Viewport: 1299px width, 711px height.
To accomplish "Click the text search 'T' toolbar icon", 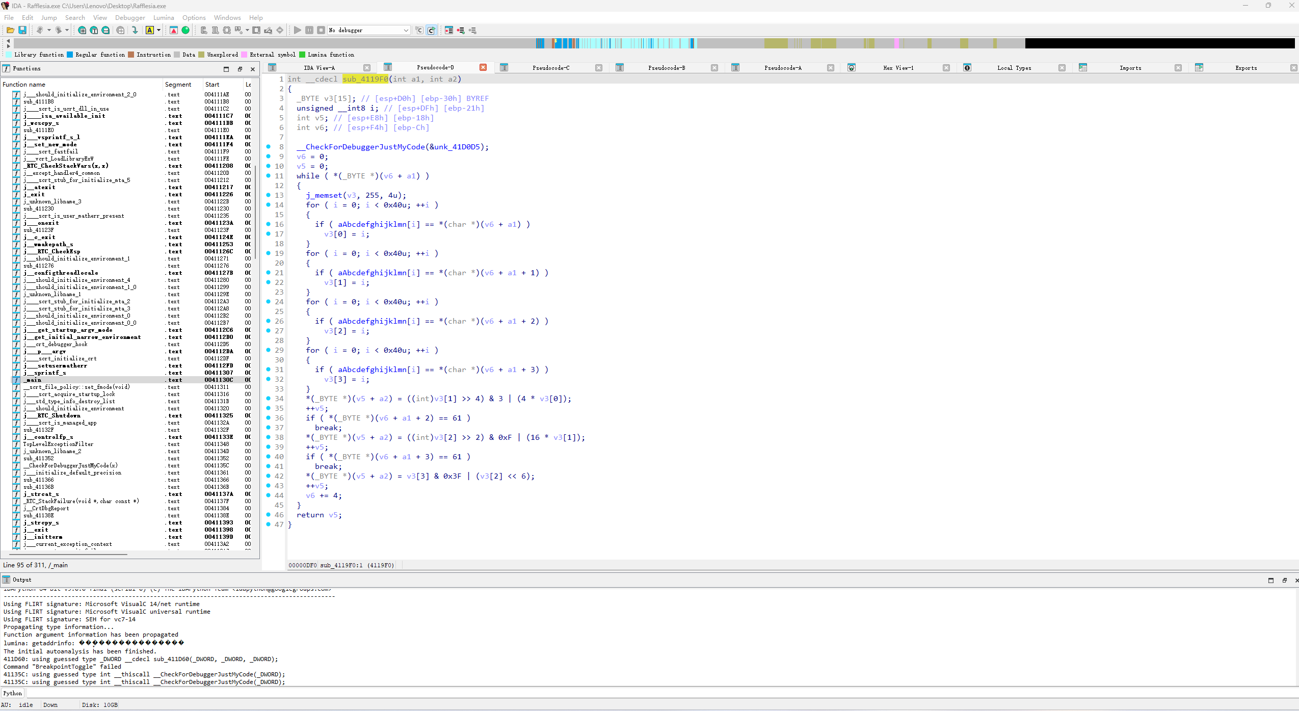I will point(94,31).
